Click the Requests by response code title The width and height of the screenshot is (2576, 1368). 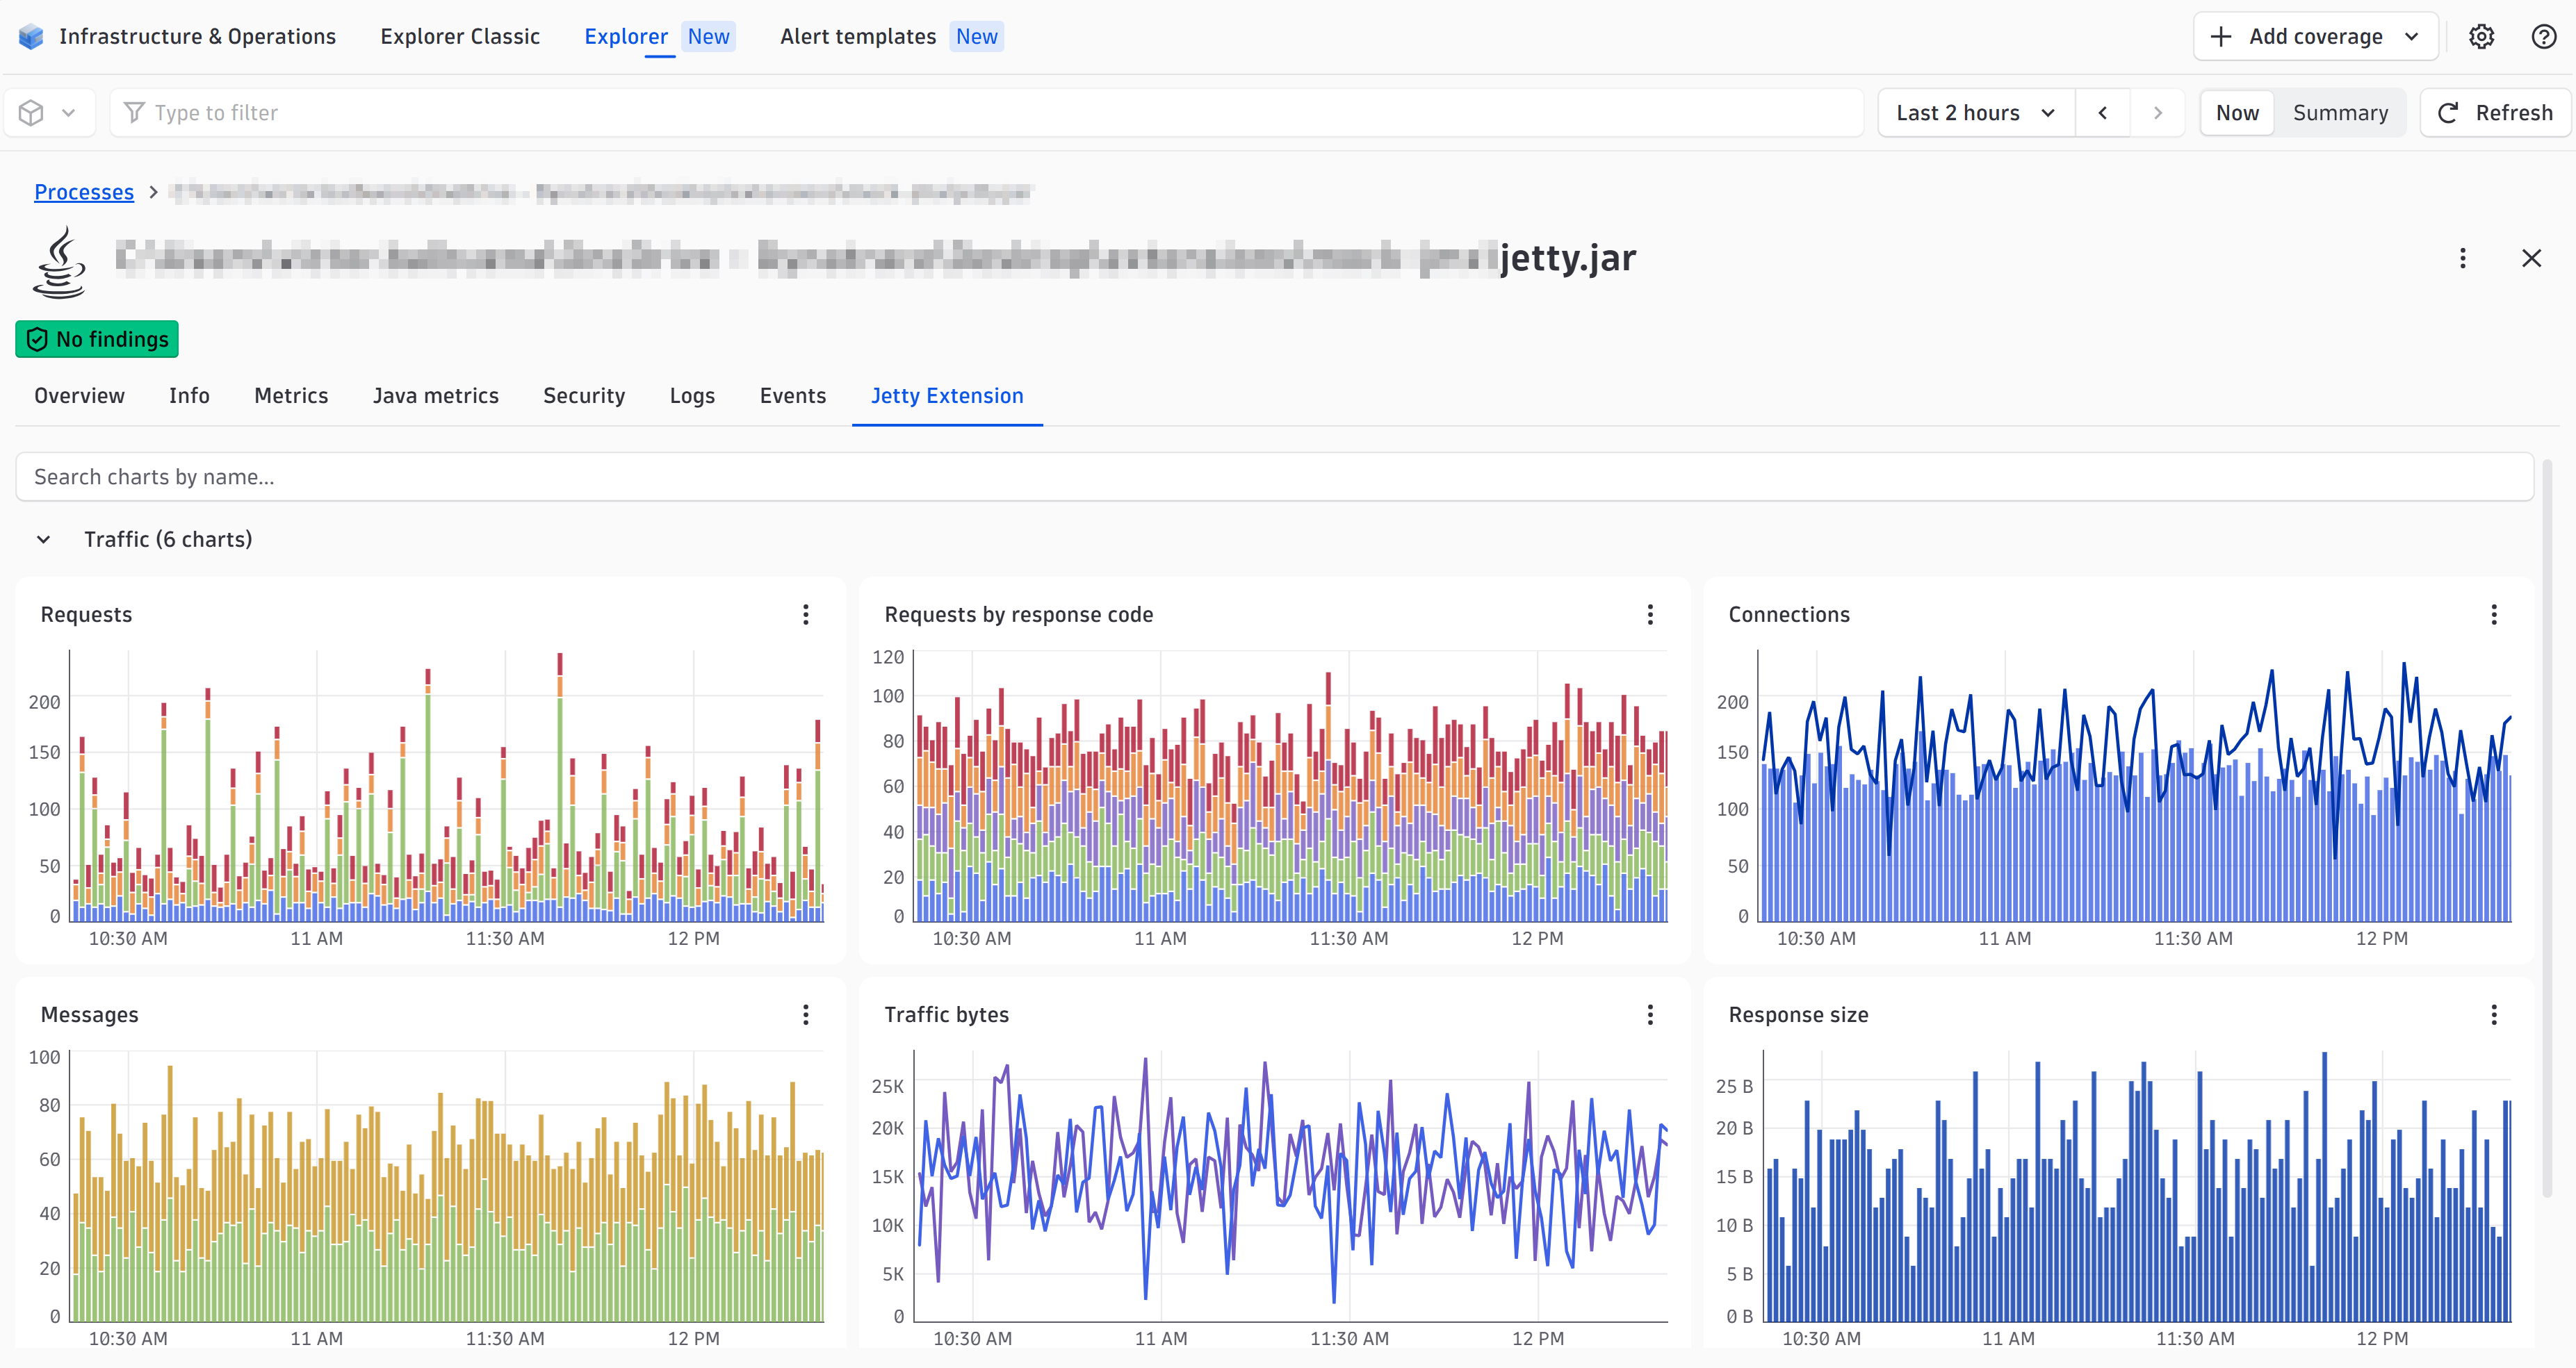point(1019,615)
